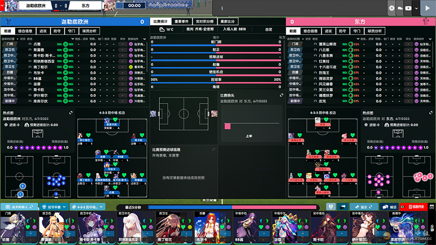Switch to the 重要事件 tab

tap(181, 21)
